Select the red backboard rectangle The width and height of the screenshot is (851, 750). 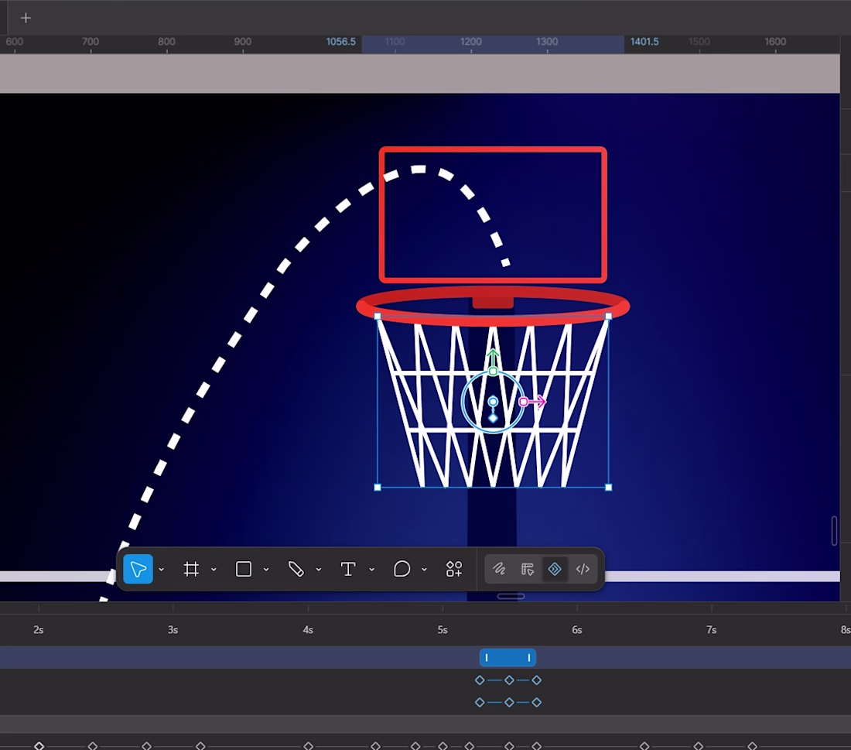tap(493, 214)
